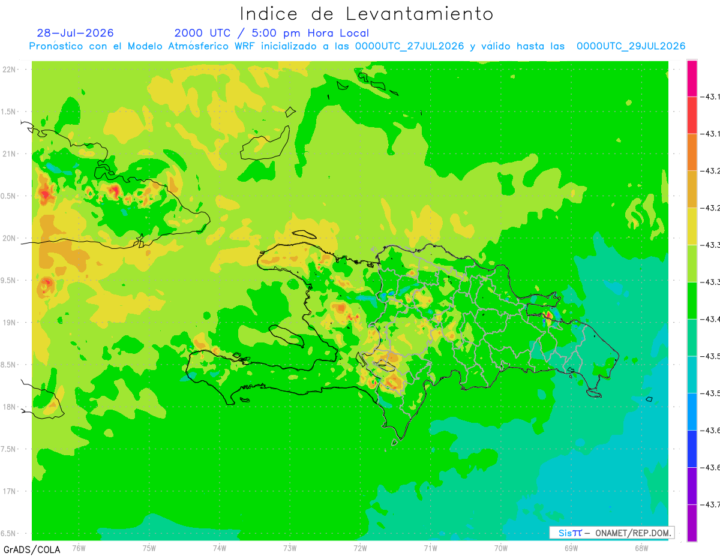720x556 pixels.
Task: Select the yellow-green swatch on the color bar
Action: [692, 263]
